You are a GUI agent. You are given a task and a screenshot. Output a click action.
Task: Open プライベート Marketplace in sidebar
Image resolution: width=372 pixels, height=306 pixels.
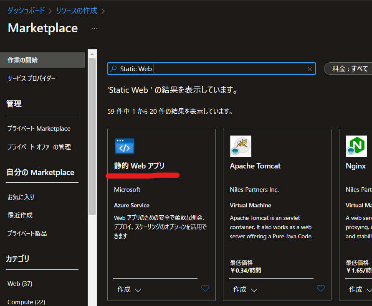pyautogui.click(x=39, y=128)
